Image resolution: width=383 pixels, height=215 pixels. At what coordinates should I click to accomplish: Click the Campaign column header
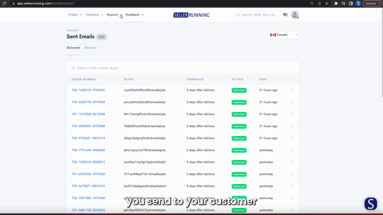[195, 79]
